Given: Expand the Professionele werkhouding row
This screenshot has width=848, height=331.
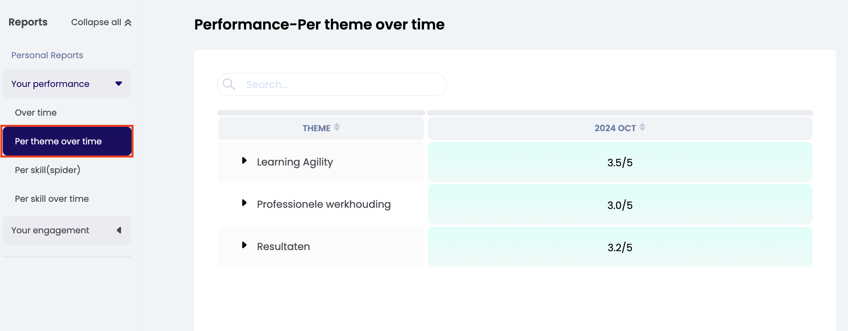Looking at the screenshot, I should point(244,203).
